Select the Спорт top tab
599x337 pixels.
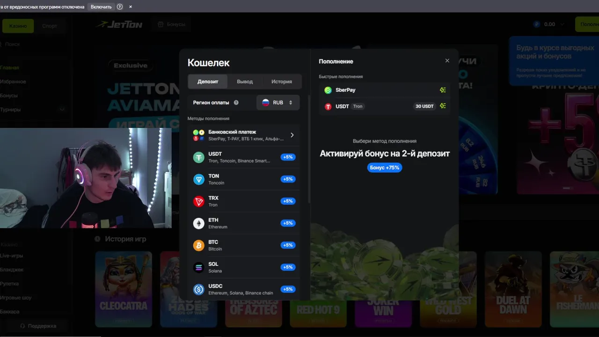50,26
